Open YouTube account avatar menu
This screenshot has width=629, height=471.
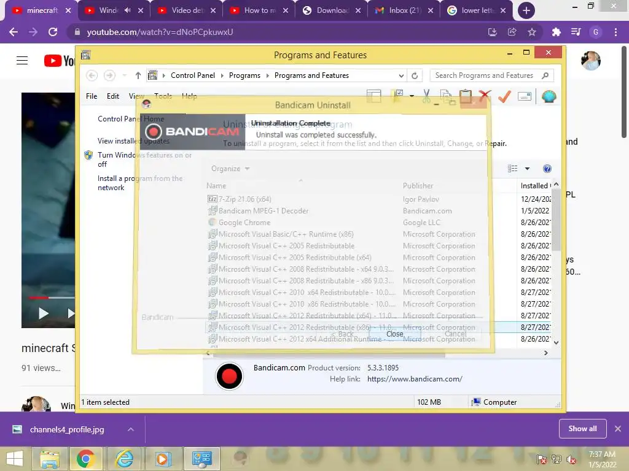coord(590,61)
